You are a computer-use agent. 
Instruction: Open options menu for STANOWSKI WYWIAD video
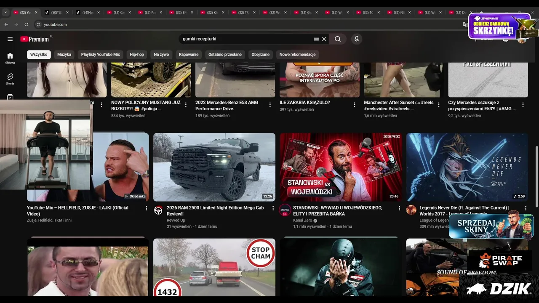[x=399, y=208]
